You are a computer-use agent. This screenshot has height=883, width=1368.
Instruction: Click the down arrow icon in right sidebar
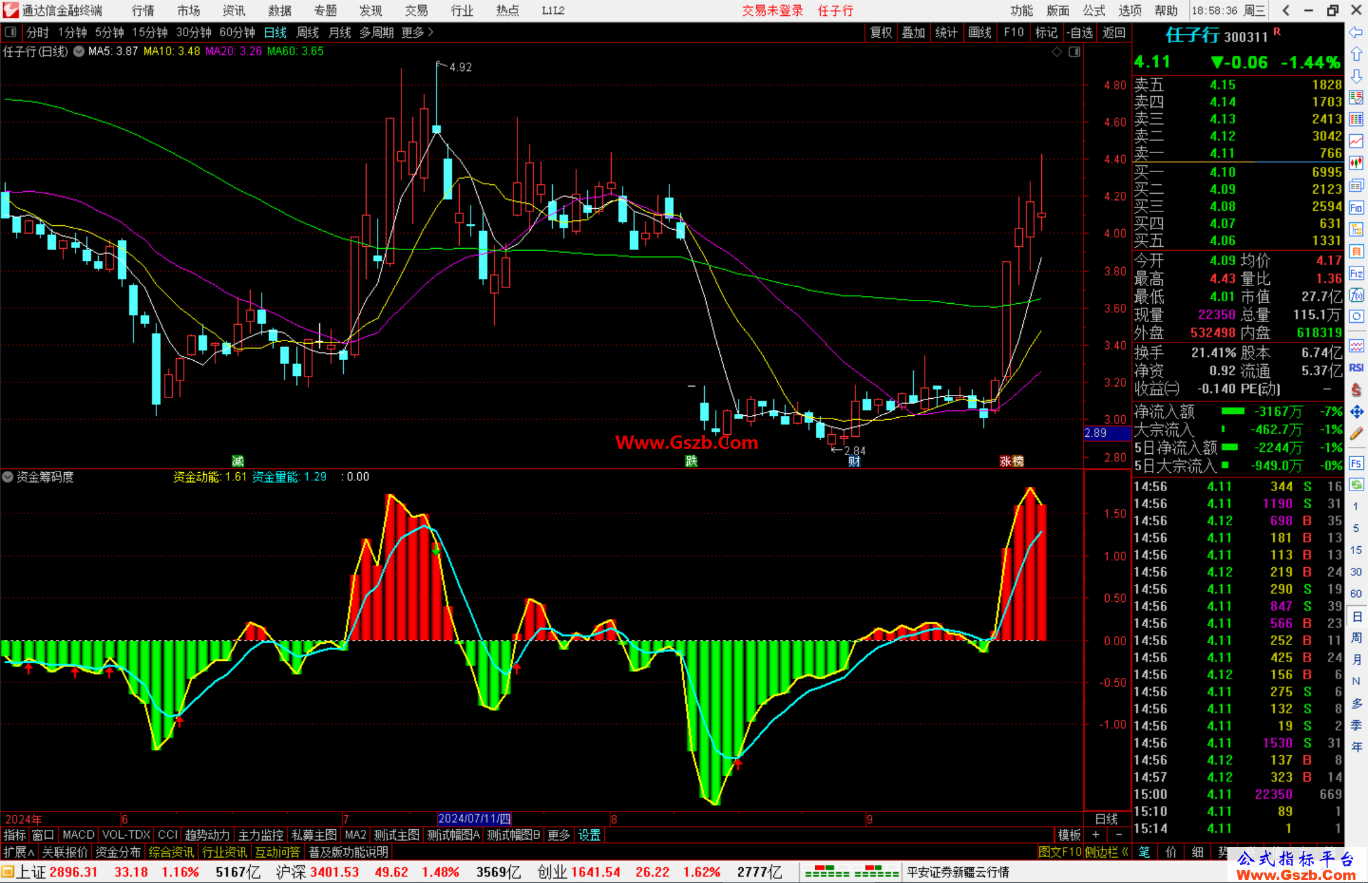click(x=1356, y=76)
